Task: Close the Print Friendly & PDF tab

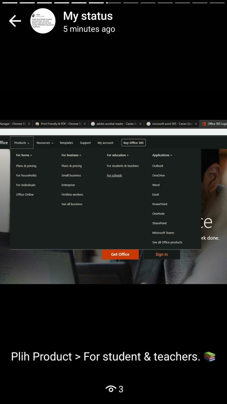Action: (x=85, y=124)
